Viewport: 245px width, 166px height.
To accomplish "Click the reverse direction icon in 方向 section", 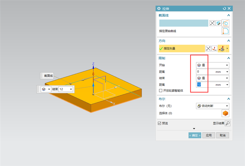I will click(x=208, y=48).
